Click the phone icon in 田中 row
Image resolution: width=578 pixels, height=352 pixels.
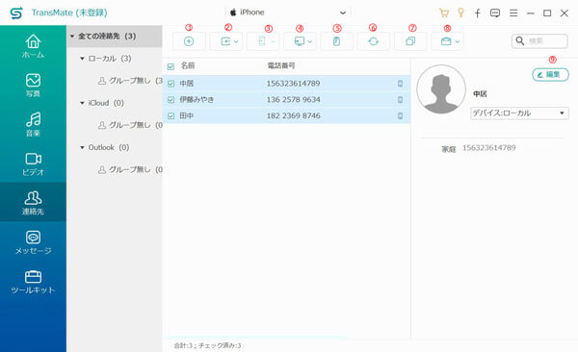pos(401,116)
